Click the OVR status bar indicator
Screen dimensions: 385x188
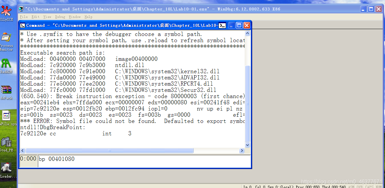(359, 187)
